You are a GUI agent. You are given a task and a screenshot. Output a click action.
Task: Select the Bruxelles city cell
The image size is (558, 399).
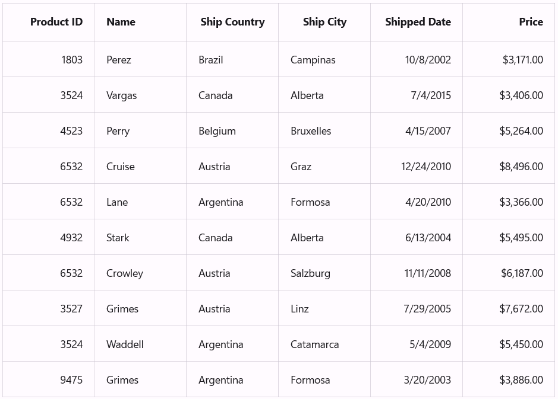(x=311, y=131)
